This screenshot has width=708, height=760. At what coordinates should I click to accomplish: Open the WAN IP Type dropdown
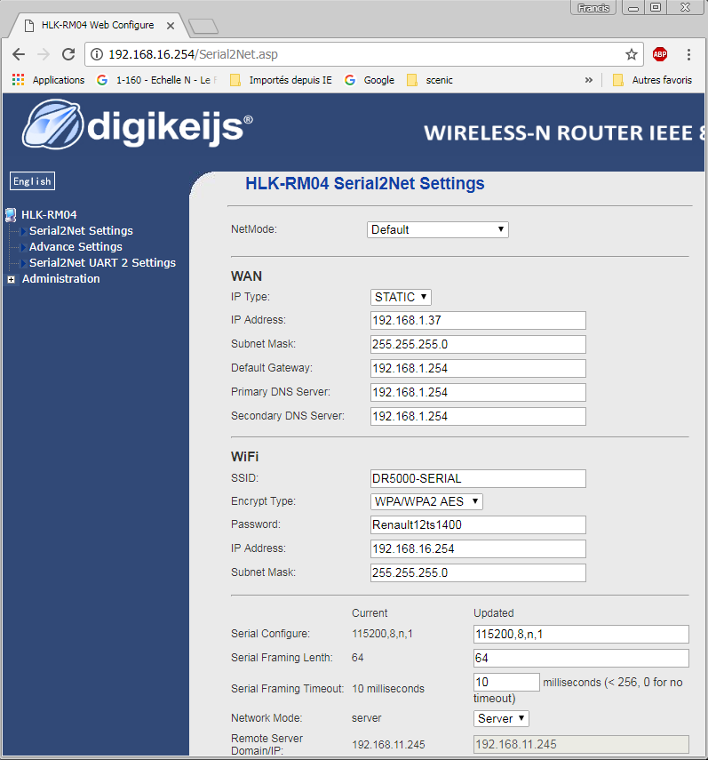[401, 297]
